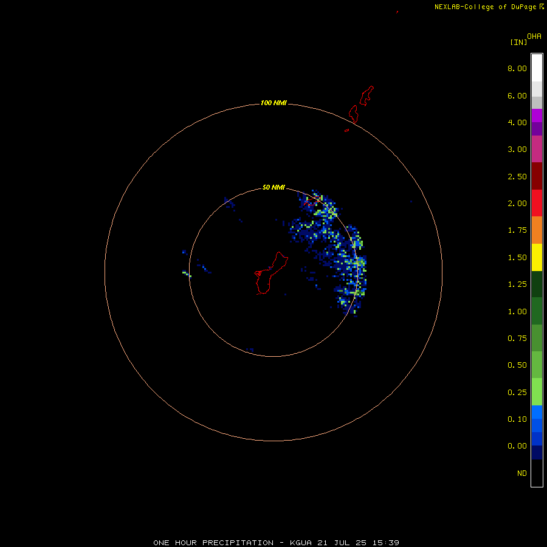This screenshot has width=547, height=547.
Task: Click the tiny islet outline inside the 100 NMI ring
Action: (347, 131)
